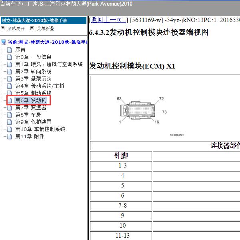
Task: Click root node 当前:别克-林荫大道-2010款-维修手册
Action: pyautogui.click(x=48, y=42)
